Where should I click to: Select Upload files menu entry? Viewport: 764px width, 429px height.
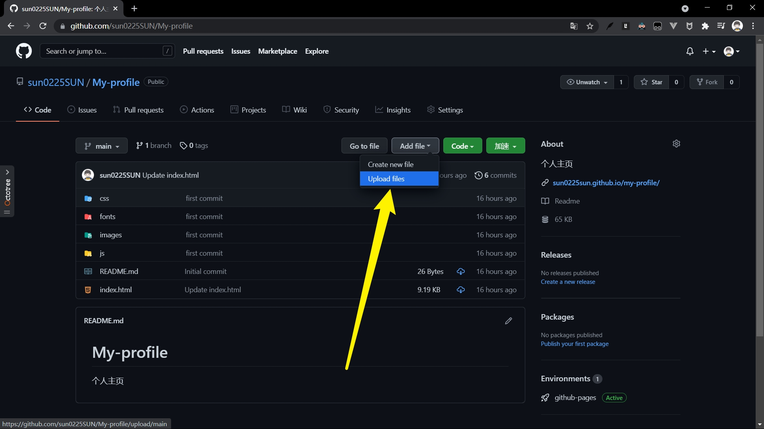click(x=399, y=179)
